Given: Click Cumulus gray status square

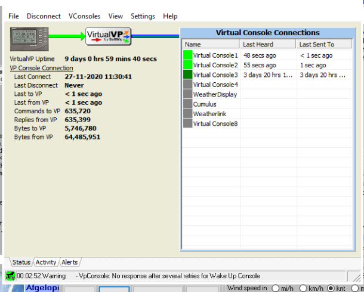Looking at the screenshot, I should pos(187,104).
